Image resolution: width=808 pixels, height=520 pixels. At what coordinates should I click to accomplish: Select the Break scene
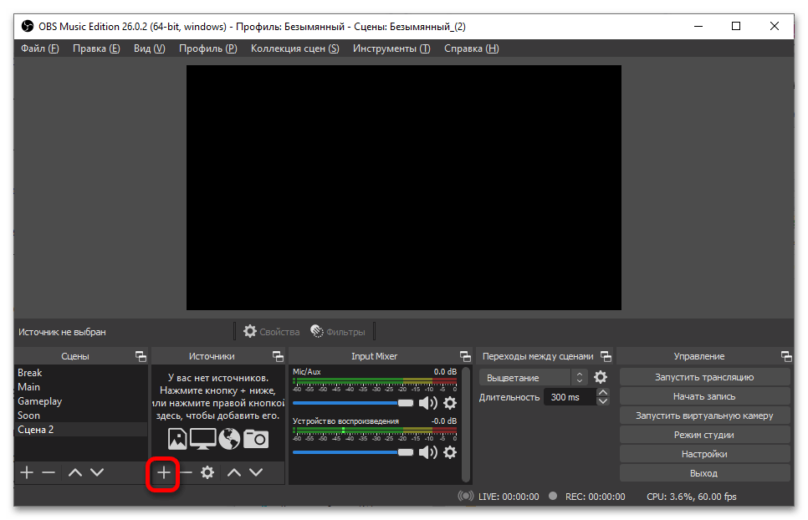(x=81, y=372)
